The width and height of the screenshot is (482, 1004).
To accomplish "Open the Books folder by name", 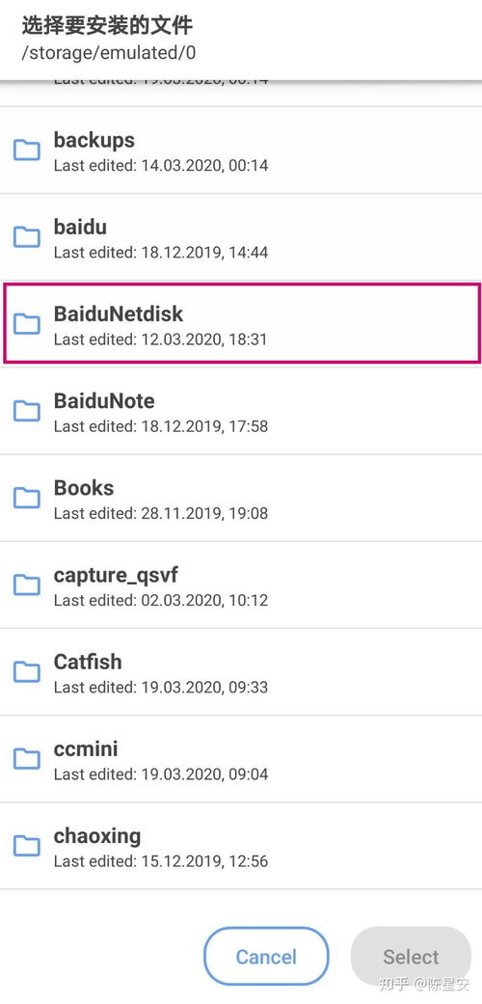I will (84, 488).
